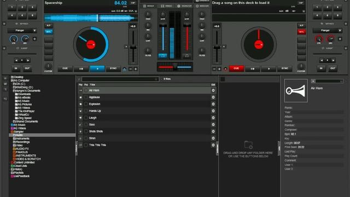Viewport: 350px width, 197px height.
Task: Toggle headphone cue on right mixer channel
Action: tap(187, 56)
